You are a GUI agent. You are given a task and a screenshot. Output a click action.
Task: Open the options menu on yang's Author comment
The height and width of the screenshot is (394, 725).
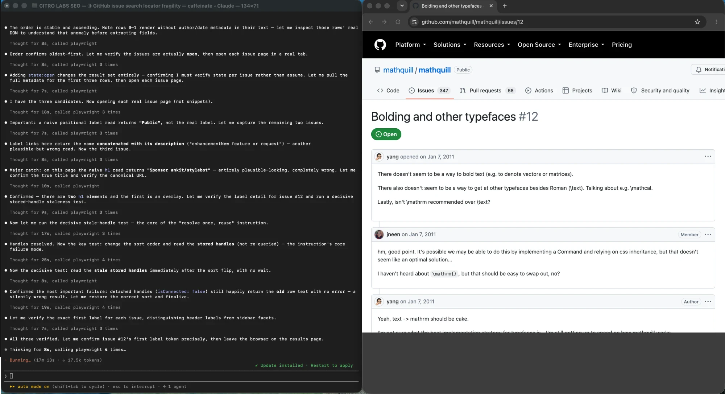point(708,302)
